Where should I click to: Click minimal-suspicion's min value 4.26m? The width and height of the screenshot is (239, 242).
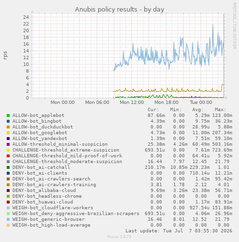[x=180, y=144]
